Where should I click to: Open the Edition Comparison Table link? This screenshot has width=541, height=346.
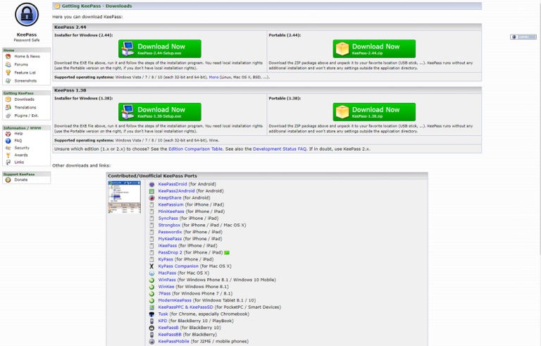point(195,149)
